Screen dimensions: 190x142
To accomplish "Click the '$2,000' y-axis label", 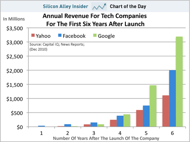I will pyautogui.click(x=14, y=71).
